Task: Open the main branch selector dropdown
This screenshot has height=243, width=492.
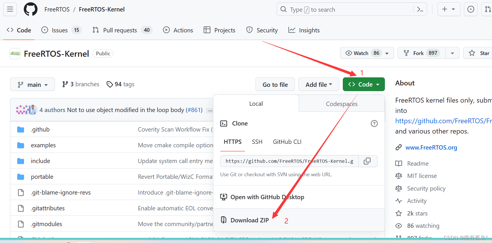Action: coord(32,85)
